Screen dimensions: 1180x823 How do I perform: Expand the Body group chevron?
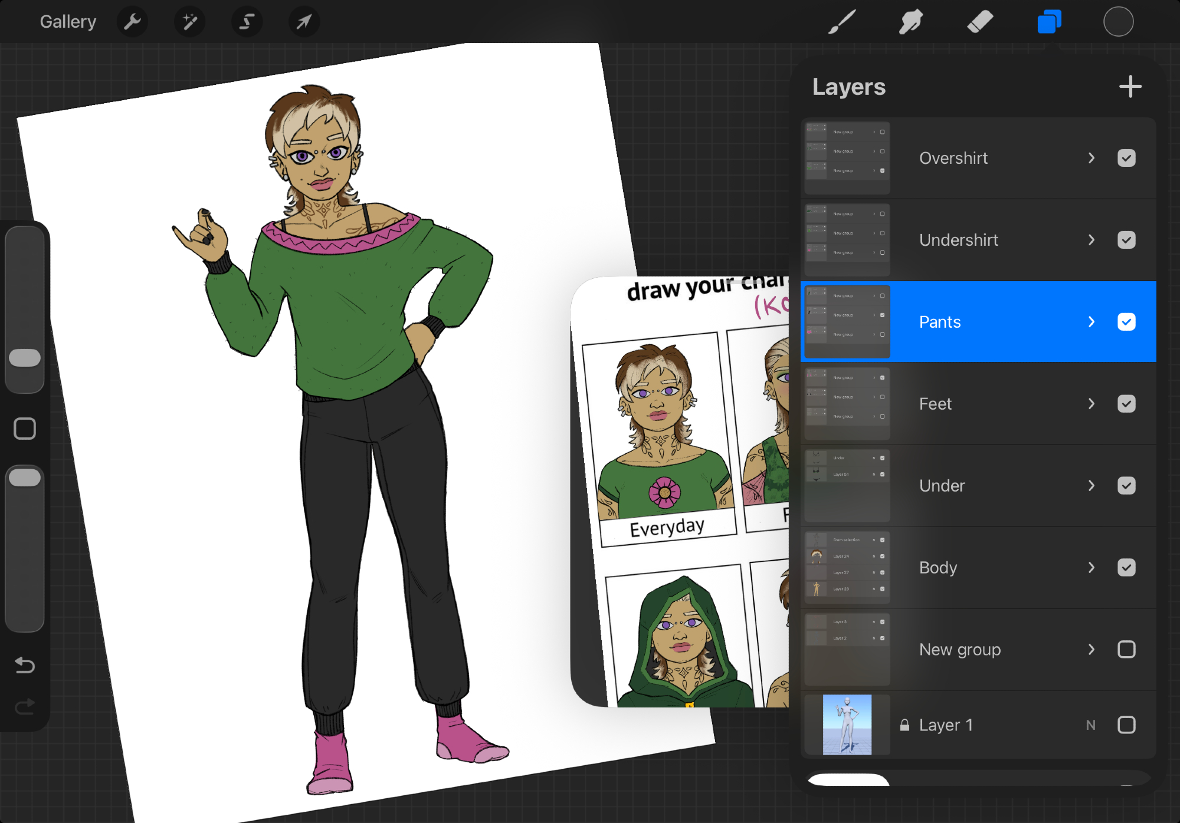coord(1091,567)
